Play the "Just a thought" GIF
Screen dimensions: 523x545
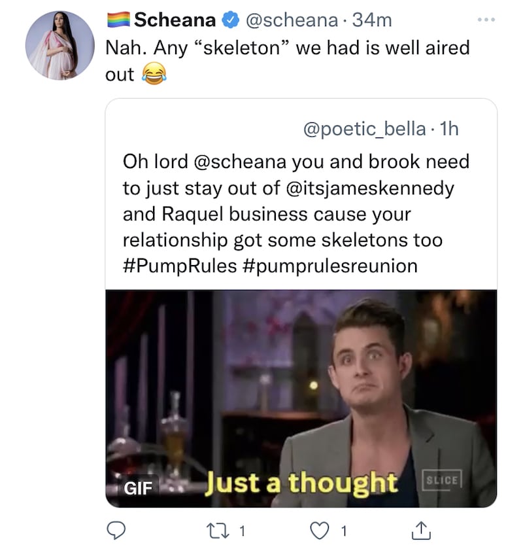301,398
